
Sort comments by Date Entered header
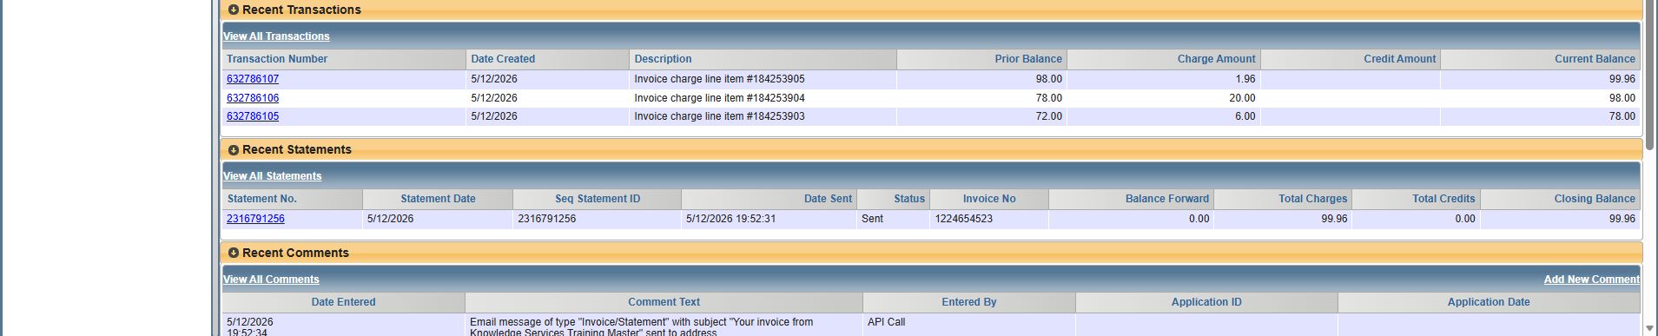coord(344,302)
